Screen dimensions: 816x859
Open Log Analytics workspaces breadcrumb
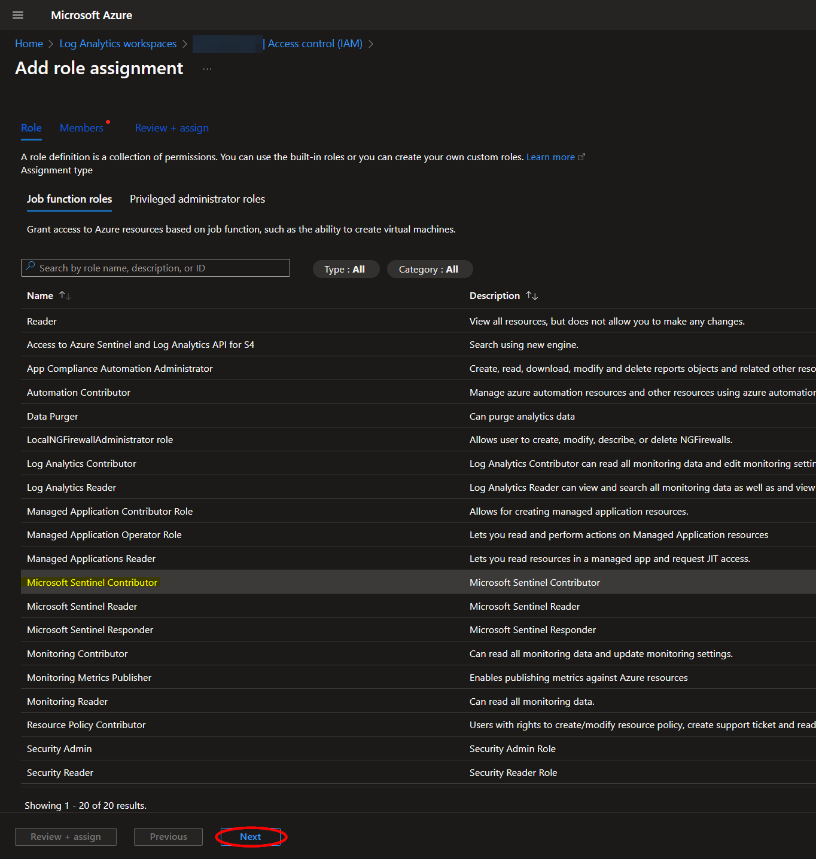coord(118,44)
